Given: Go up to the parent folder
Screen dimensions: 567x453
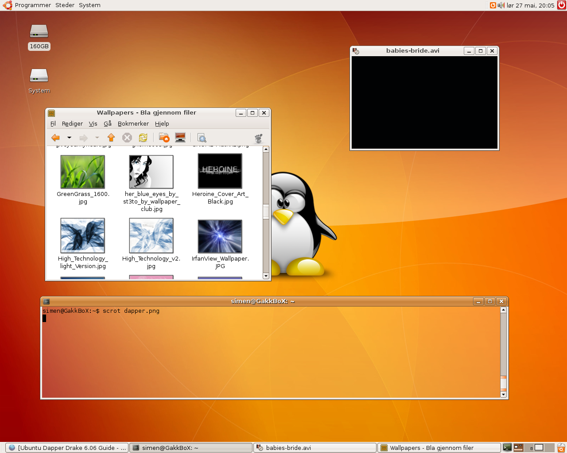Looking at the screenshot, I should click(x=111, y=138).
